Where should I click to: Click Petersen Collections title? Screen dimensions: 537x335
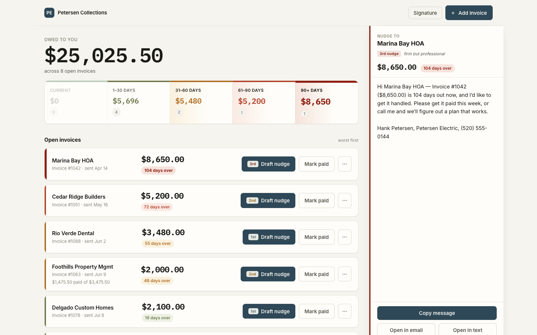pyautogui.click(x=82, y=13)
